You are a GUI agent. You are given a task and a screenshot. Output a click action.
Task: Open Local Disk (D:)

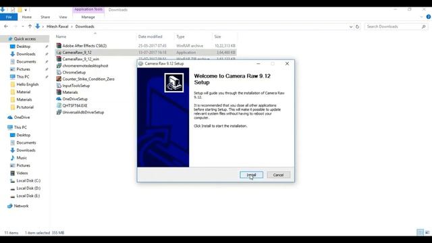coord(28,188)
